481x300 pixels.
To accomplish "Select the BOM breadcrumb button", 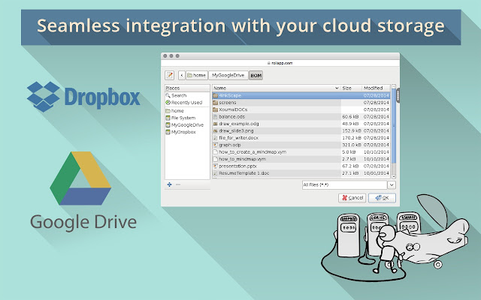I will 256,75.
